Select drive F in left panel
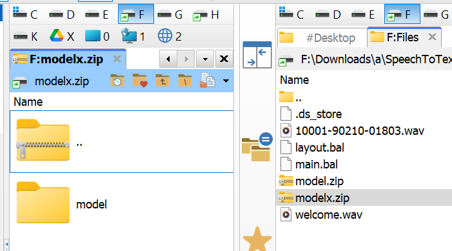The width and height of the screenshot is (452, 251). coord(136,14)
